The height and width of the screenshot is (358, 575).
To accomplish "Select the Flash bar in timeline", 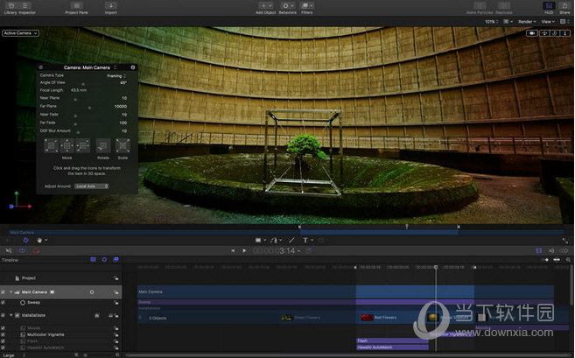I will [392, 340].
